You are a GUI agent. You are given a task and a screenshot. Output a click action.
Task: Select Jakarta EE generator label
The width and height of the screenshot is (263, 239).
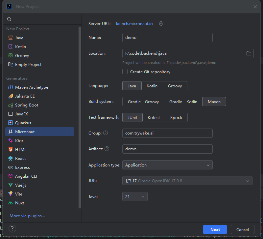[x=25, y=96]
